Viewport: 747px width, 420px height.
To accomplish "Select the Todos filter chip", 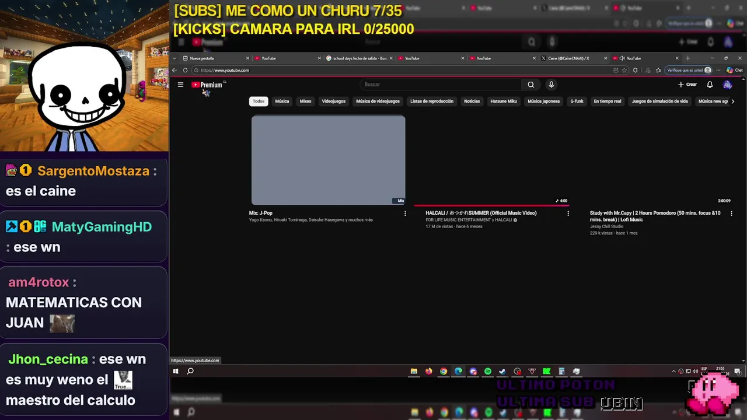I will 259,101.
